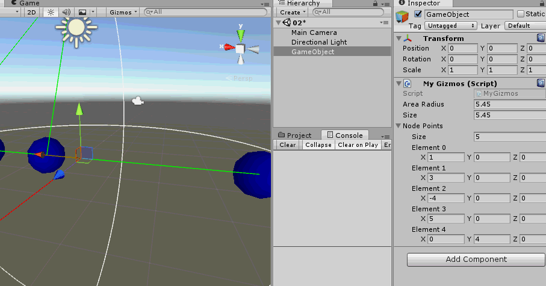Grab the green Y move handle arrow
The image size is (546, 286).
tap(79, 109)
